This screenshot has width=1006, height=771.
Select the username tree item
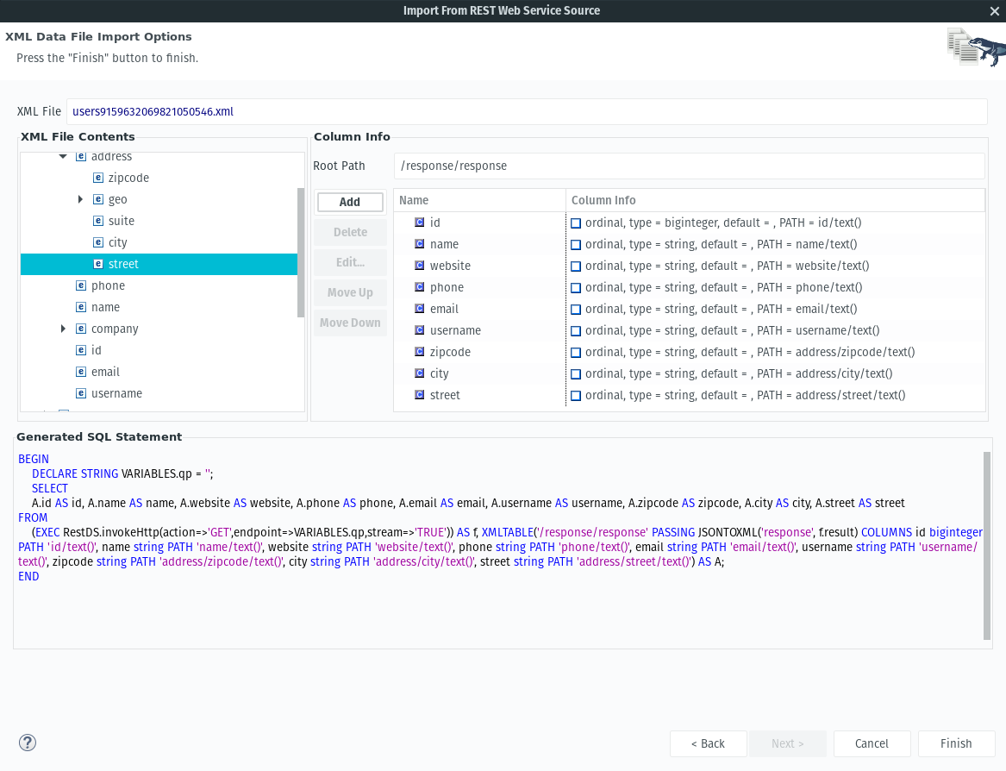point(116,393)
